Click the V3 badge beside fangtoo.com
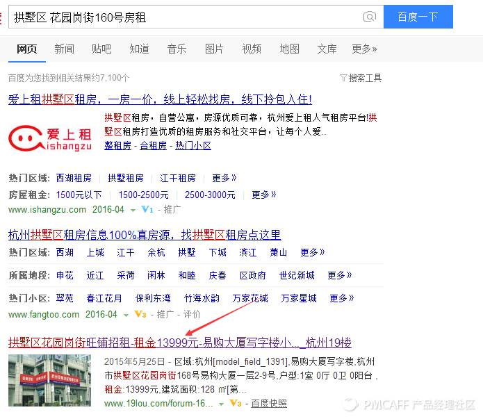 tap(140, 314)
